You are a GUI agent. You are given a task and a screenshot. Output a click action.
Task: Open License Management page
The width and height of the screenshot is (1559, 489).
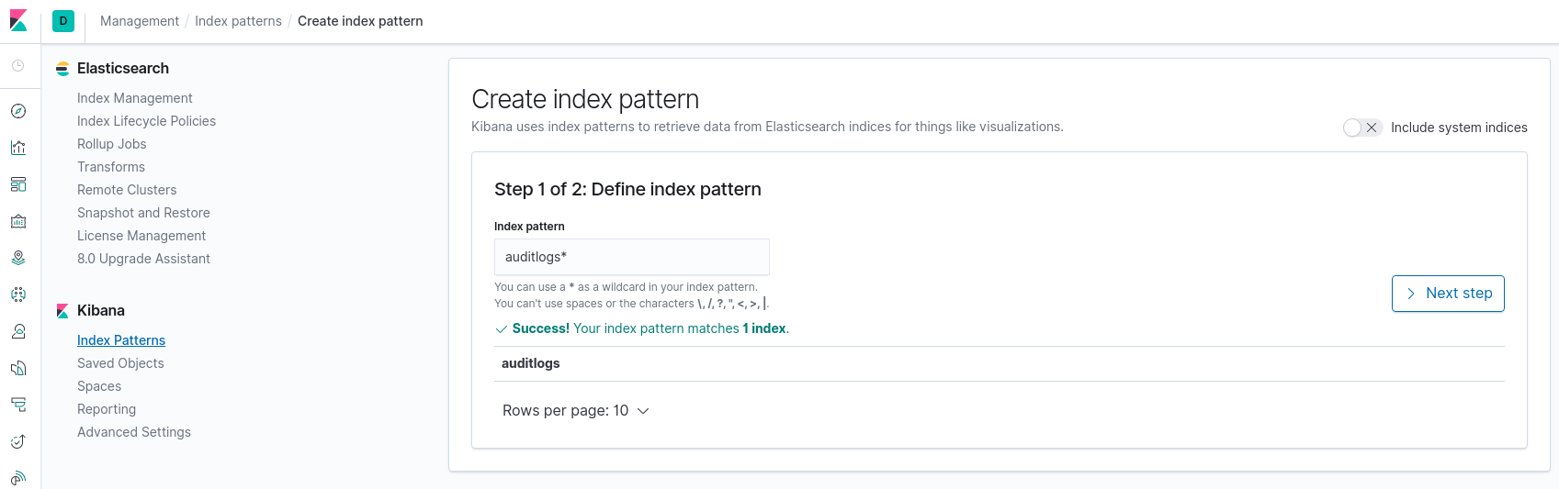[x=141, y=236]
